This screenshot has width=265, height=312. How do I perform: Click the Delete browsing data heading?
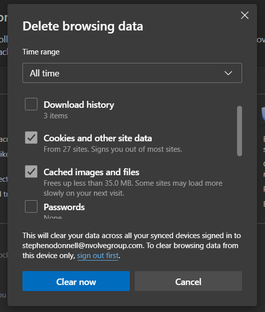(83, 26)
